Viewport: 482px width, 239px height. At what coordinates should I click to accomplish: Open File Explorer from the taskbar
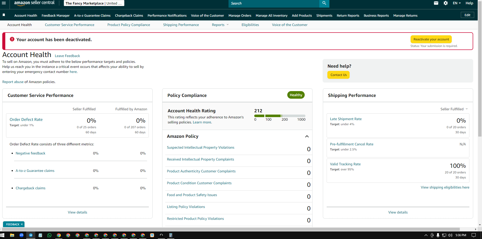12,235
